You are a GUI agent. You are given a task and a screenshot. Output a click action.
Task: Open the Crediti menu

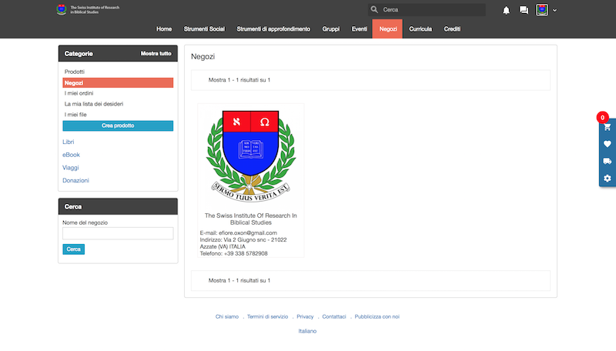(452, 29)
